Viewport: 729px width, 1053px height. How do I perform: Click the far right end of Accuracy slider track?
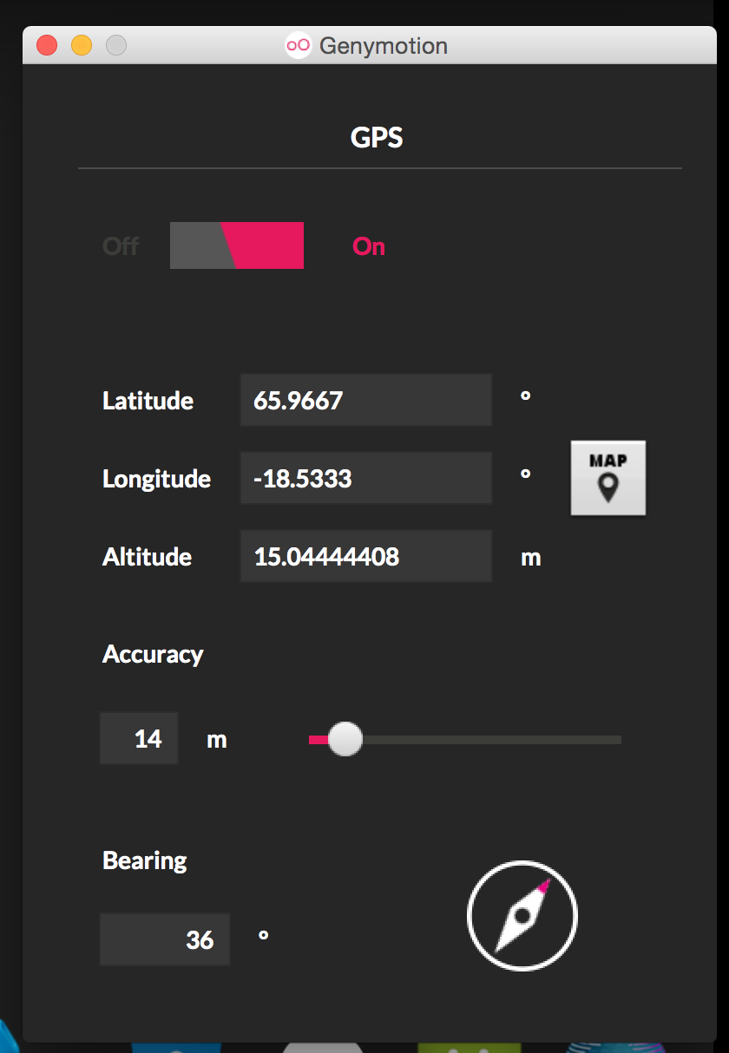[618, 740]
